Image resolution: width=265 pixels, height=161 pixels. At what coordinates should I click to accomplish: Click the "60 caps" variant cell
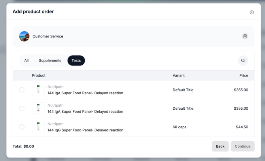click(180, 127)
